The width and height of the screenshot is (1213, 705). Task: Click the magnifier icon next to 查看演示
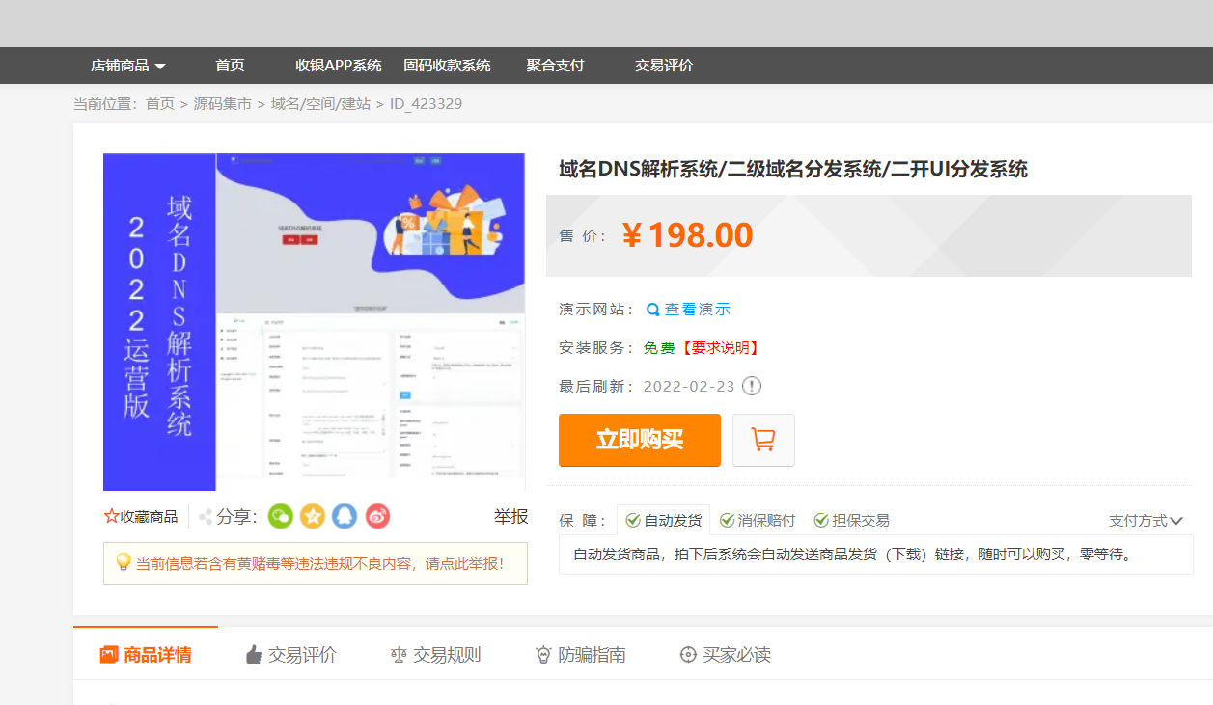(652, 309)
